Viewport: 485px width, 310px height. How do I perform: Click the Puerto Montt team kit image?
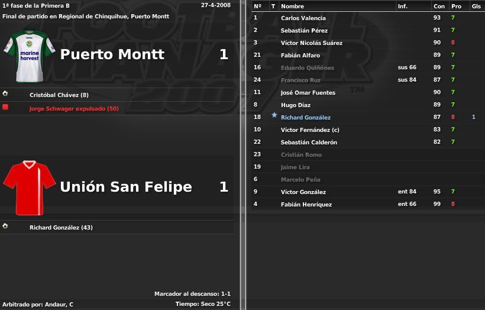30,56
